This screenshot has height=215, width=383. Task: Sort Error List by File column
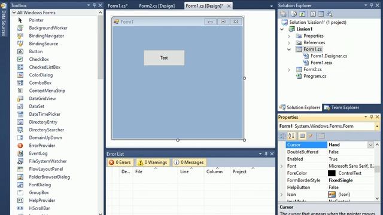[155, 171]
